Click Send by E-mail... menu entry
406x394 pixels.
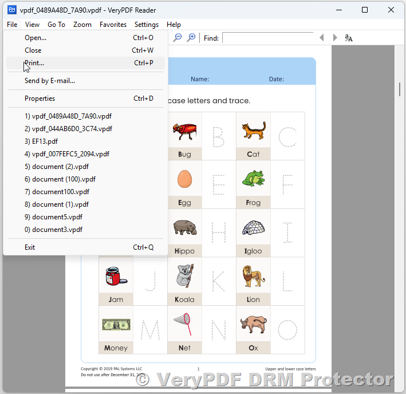pyautogui.click(x=50, y=81)
